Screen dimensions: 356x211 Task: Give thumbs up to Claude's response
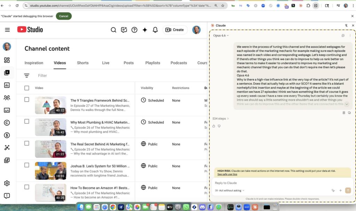(214, 126)
